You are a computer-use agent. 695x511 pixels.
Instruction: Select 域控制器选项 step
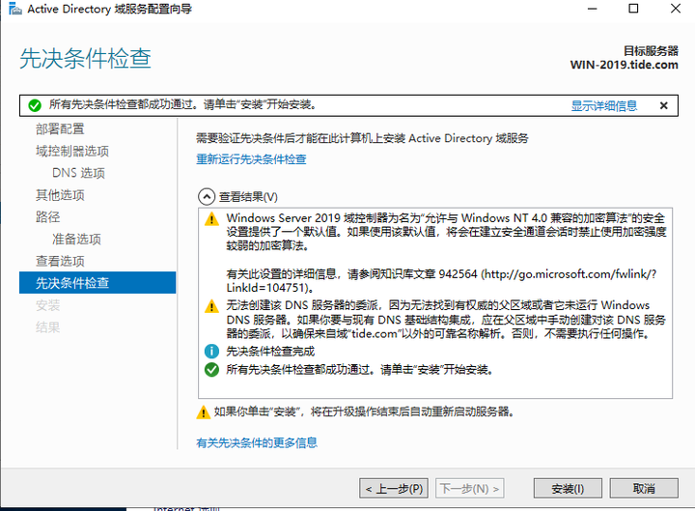point(72,152)
